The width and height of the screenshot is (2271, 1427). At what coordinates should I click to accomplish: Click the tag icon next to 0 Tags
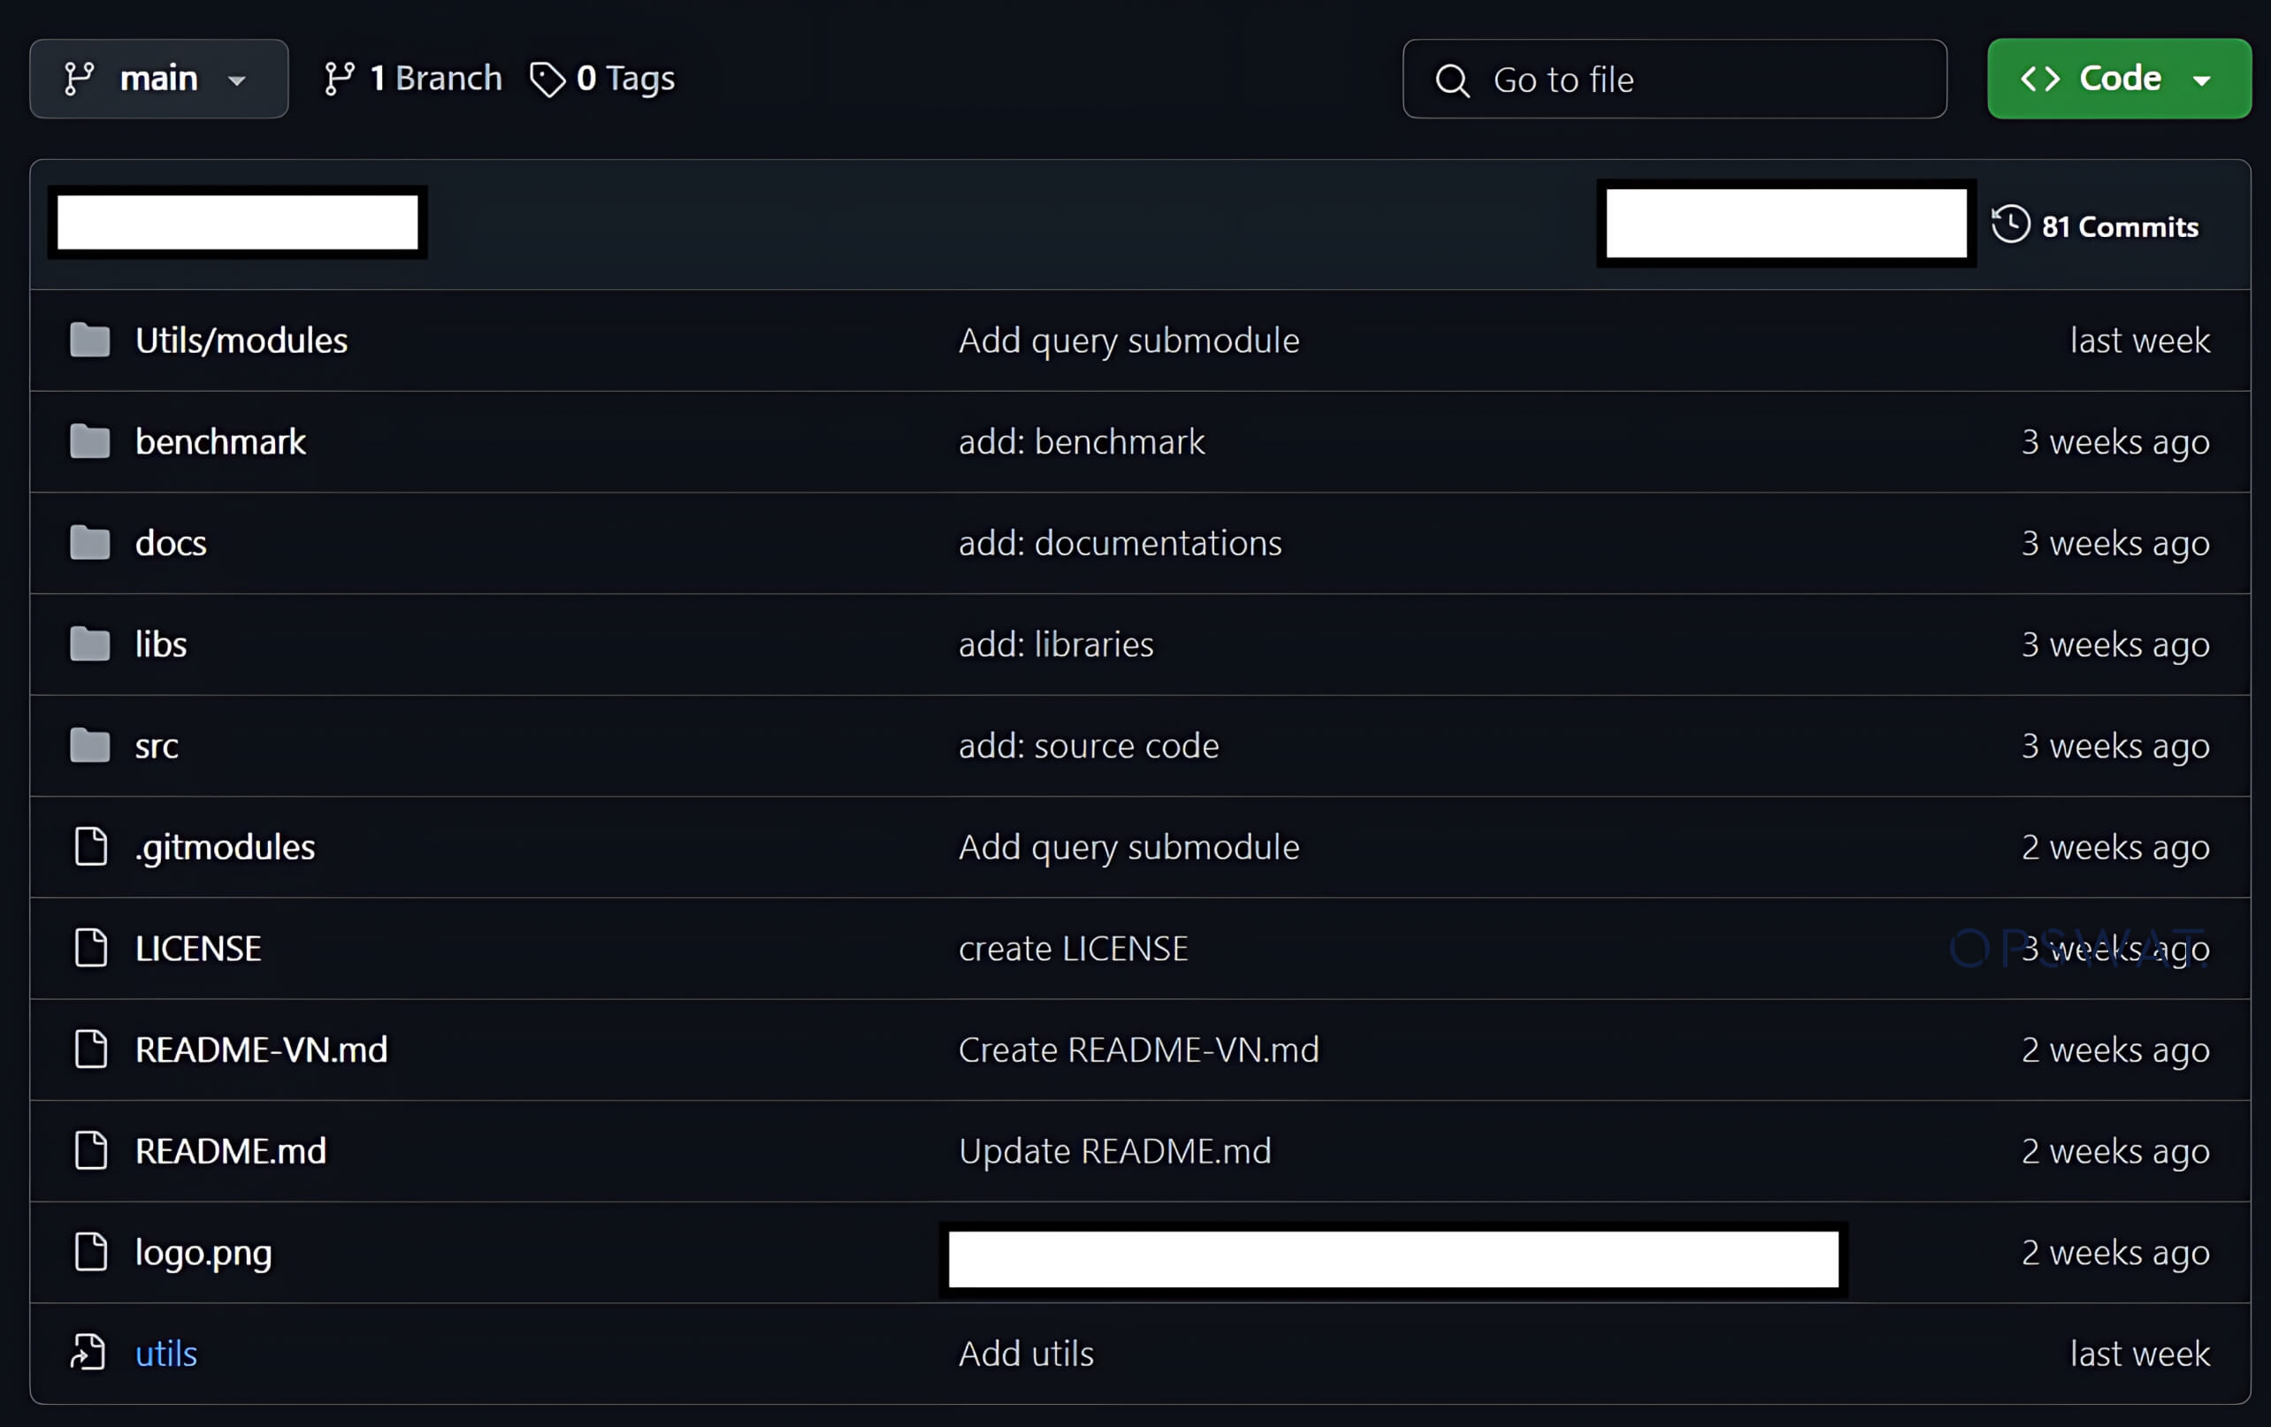coord(547,80)
